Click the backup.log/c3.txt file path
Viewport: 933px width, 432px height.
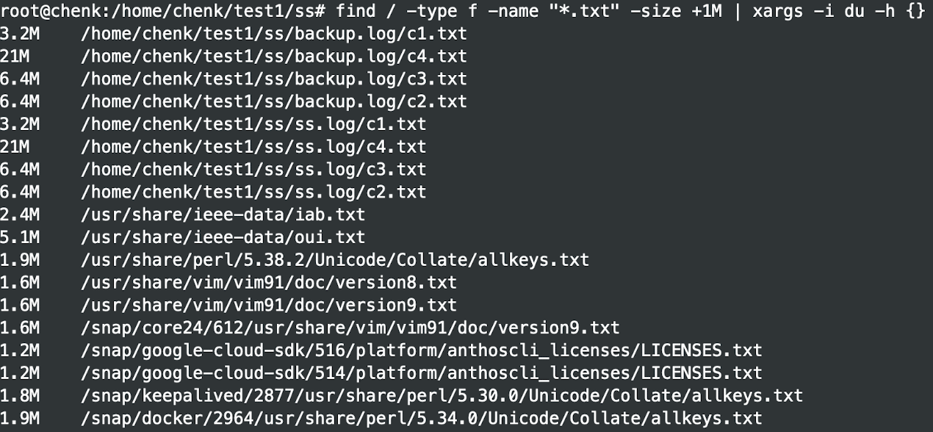[274, 79]
